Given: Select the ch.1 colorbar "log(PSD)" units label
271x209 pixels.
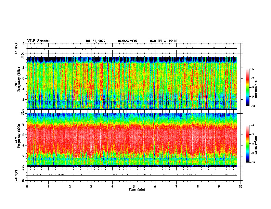Looking at the screenshot, I should 256,89.
